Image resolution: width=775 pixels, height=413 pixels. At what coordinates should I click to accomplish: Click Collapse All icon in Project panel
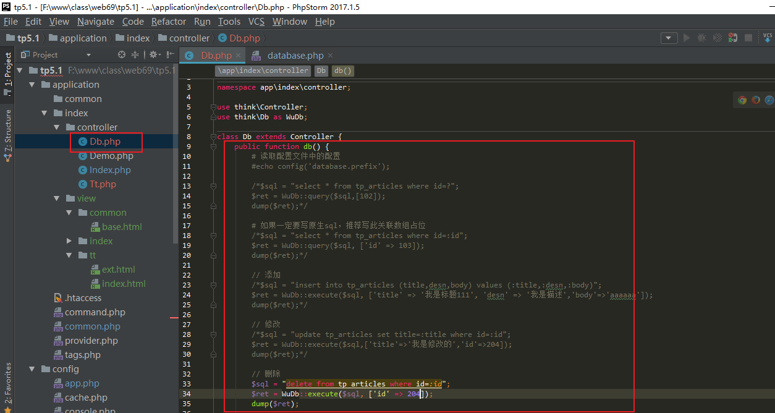135,54
